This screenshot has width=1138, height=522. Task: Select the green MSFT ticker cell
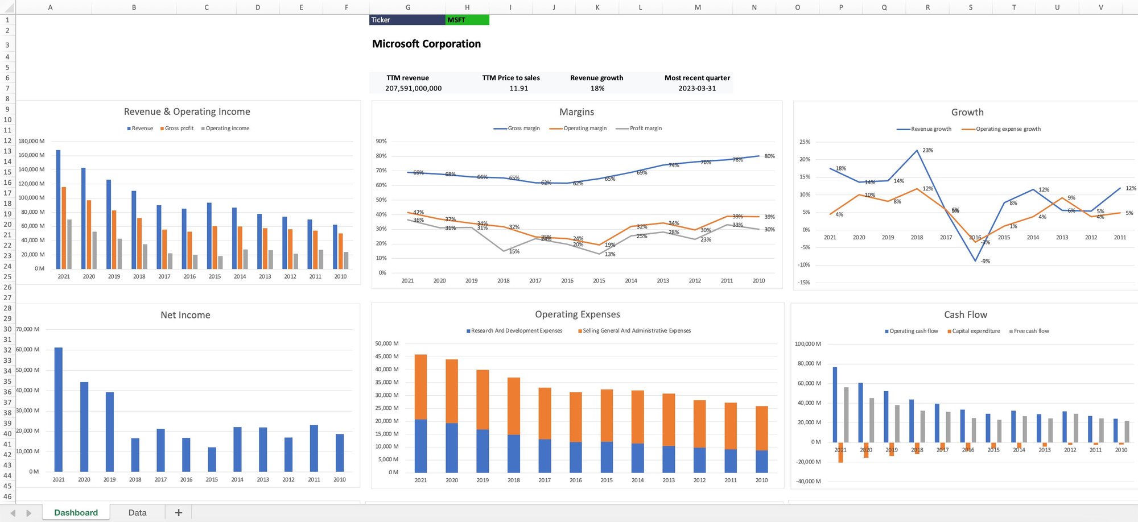(x=467, y=19)
